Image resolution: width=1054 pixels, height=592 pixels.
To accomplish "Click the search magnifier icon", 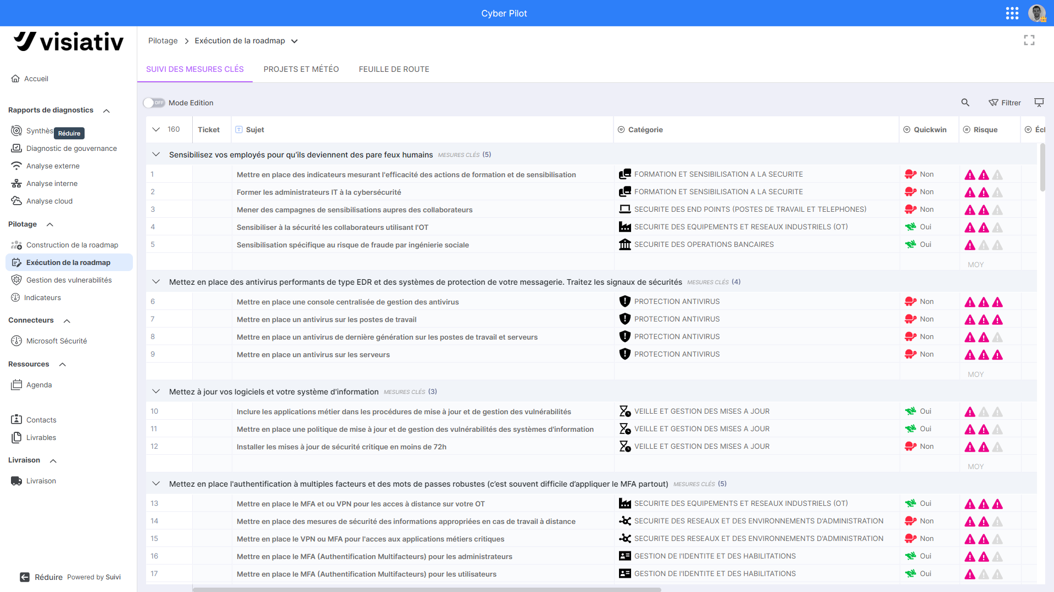I will click(x=965, y=103).
